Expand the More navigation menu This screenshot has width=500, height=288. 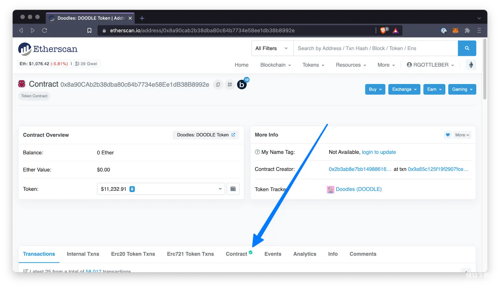click(x=386, y=65)
